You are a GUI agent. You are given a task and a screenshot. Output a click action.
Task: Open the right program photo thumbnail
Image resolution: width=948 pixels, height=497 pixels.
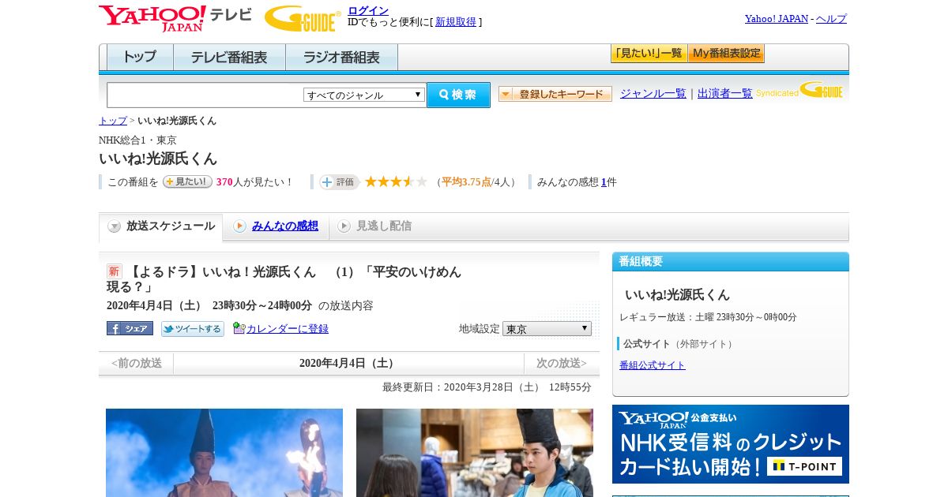point(475,453)
